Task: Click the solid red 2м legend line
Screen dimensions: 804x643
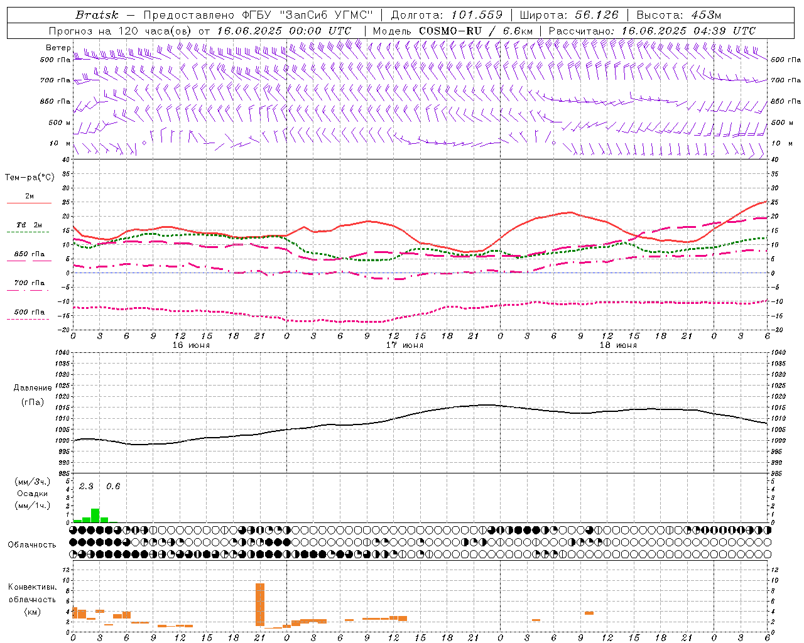Action: 29,203
